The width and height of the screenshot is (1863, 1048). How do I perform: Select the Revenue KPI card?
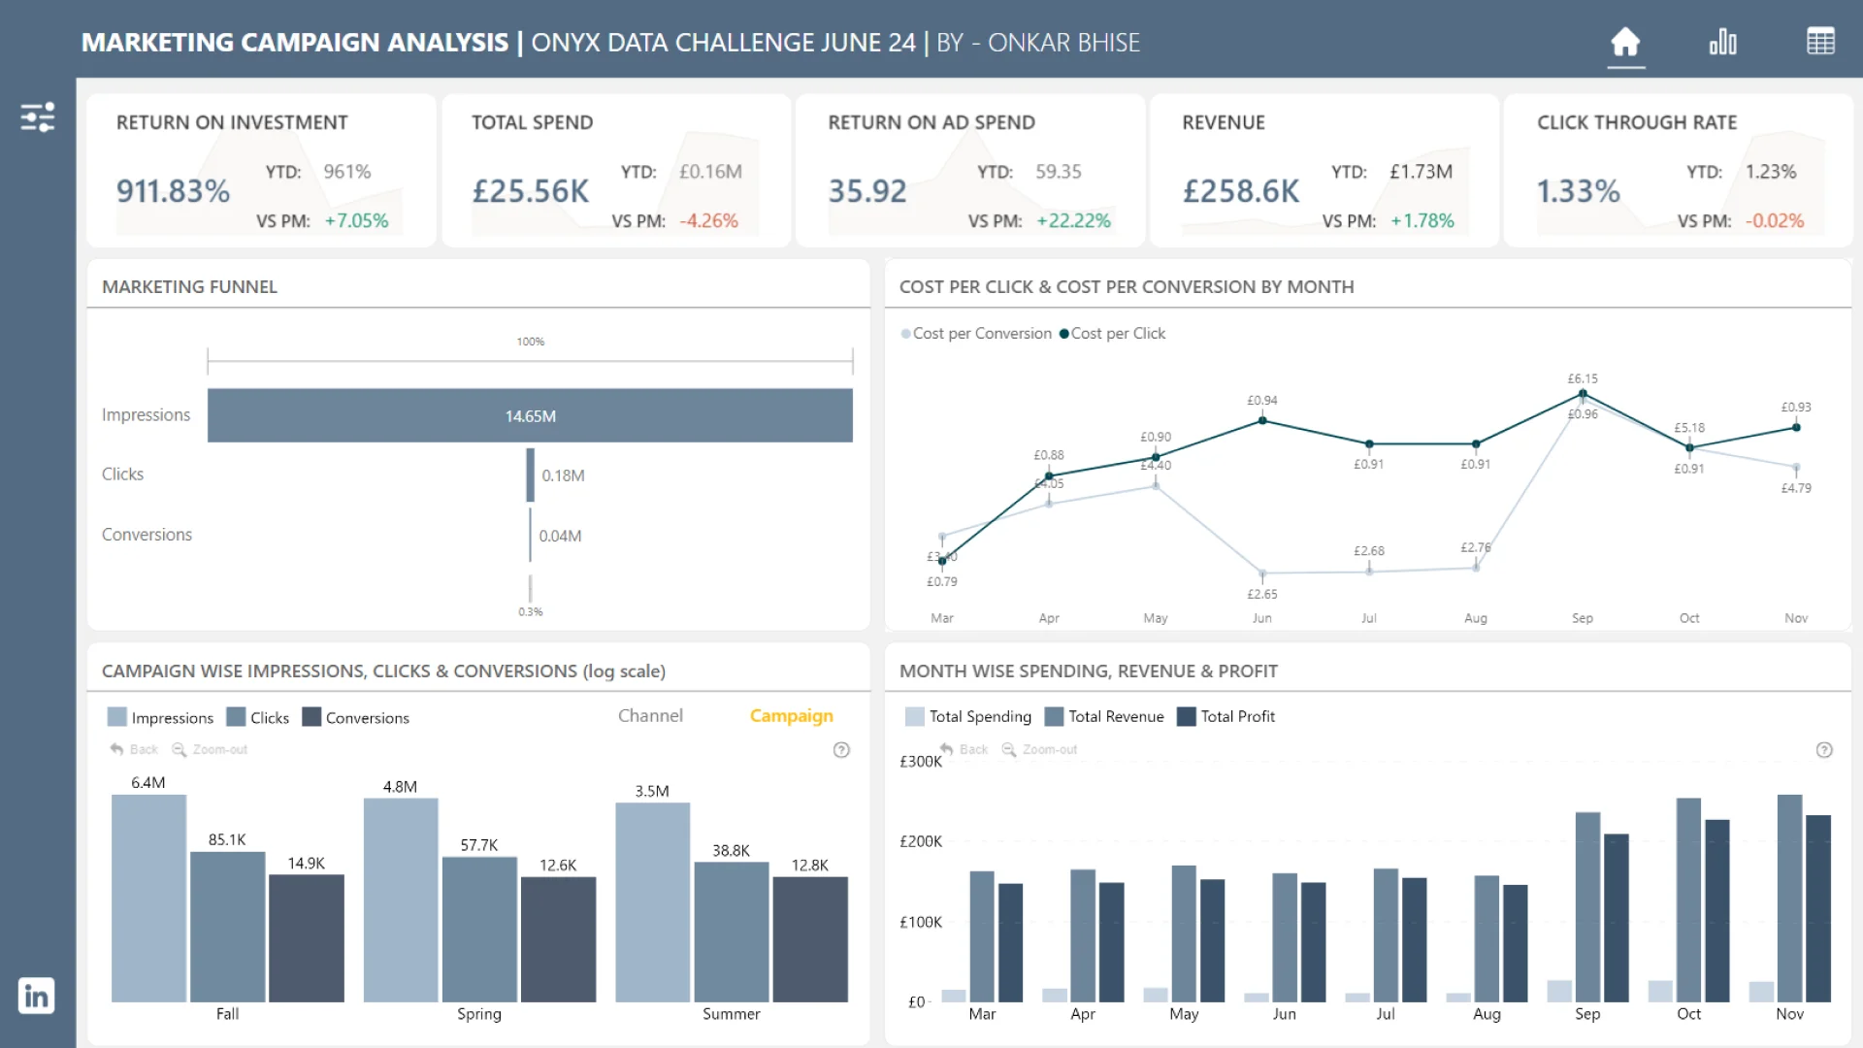point(1324,170)
